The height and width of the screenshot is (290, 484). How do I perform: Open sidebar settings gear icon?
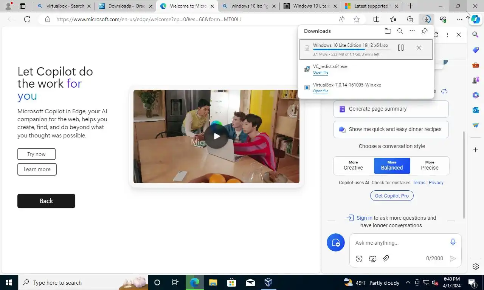coord(476,267)
